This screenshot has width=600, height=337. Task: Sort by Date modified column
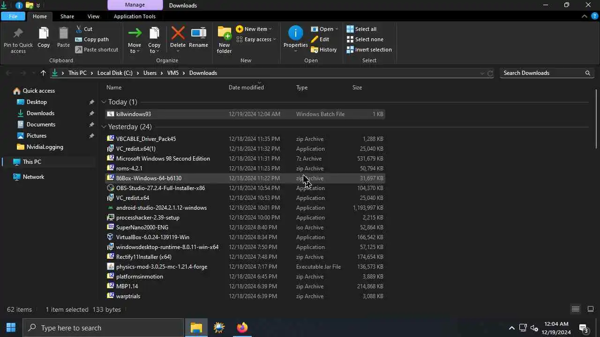[246, 88]
